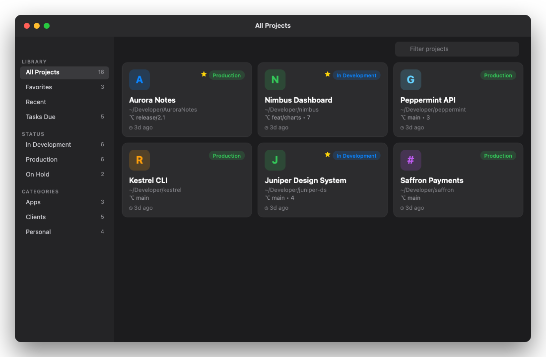Image resolution: width=546 pixels, height=357 pixels.
Task: Click the clock icon on Aurora Notes card
Action: tap(131, 128)
